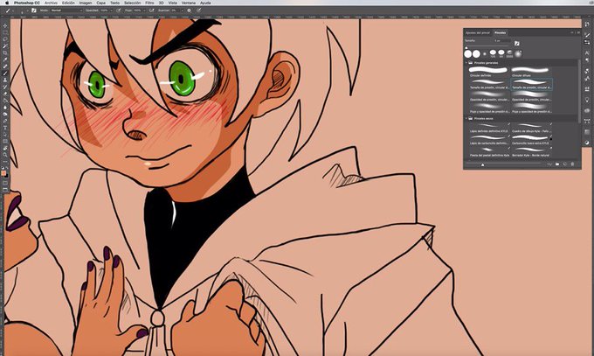Select the Brush tool in the toolbar
This screenshot has width=594, height=356.
[5, 73]
